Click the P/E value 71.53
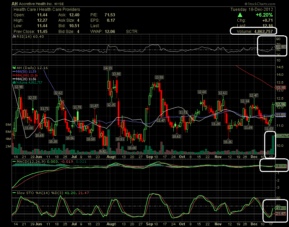The width and height of the screenshot is (289, 227). [110, 15]
